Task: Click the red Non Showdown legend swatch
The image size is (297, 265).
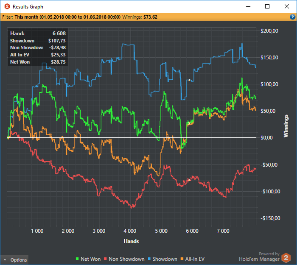Action: (x=105, y=259)
